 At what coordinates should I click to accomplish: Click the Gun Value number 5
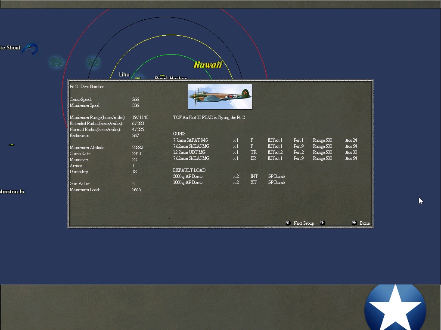tap(134, 183)
